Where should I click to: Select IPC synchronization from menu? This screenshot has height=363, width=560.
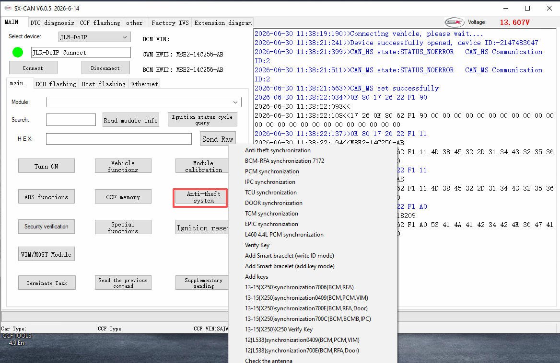313,182
